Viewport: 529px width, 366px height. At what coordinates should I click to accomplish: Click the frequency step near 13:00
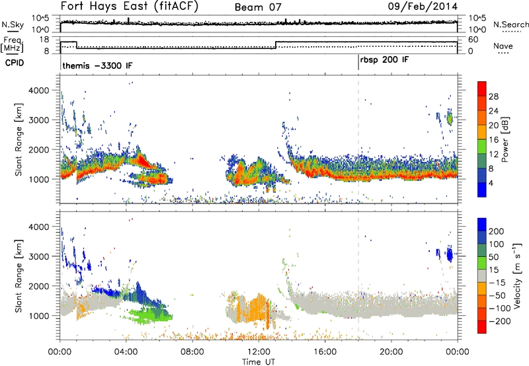coord(276,45)
